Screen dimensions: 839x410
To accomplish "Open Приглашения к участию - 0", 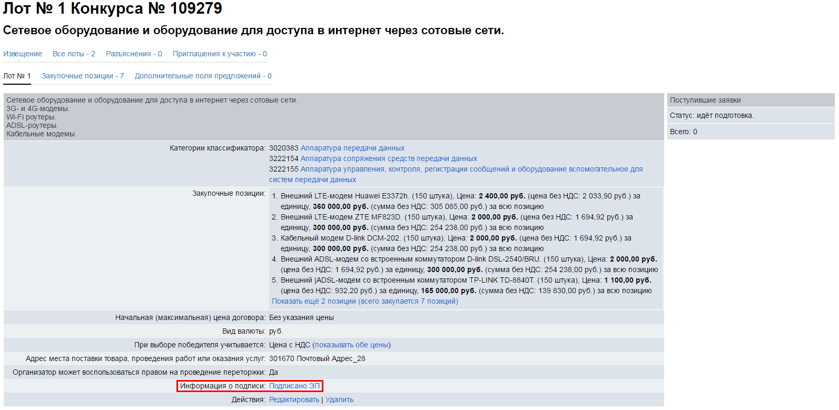I will point(220,54).
